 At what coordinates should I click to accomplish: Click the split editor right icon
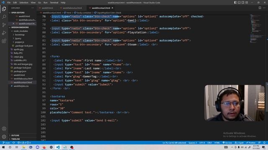point(260,8)
